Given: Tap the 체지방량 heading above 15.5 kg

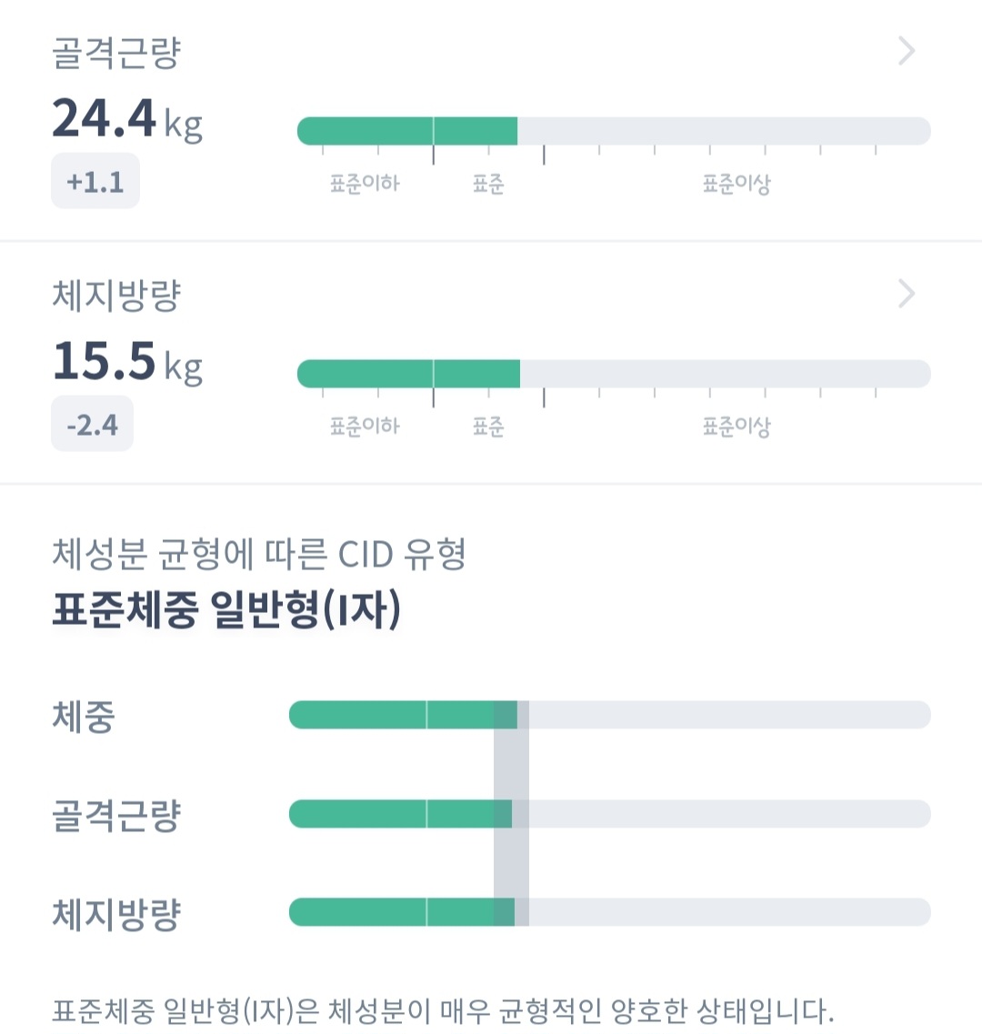Looking at the screenshot, I should point(116,296).
